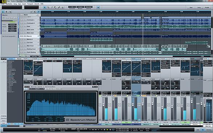
Task: Open the first black dropdown box in the top-left toolbar
Action: [12, 7]
